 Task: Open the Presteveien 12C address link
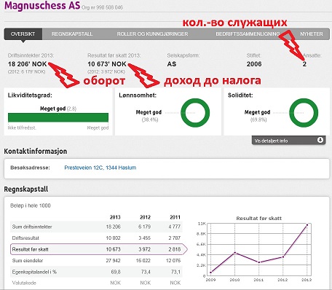pyautogui.click(x=100, y=168)
